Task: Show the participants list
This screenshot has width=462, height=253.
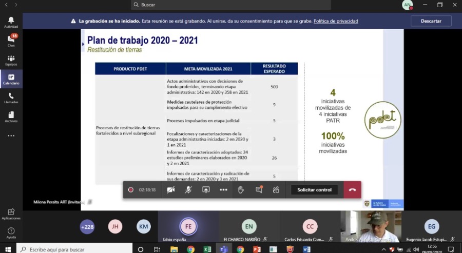Action: (x=276, y=189)
